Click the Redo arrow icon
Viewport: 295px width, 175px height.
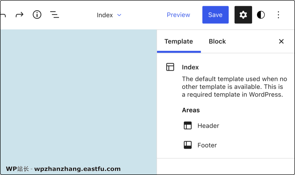tap(19, 15)
